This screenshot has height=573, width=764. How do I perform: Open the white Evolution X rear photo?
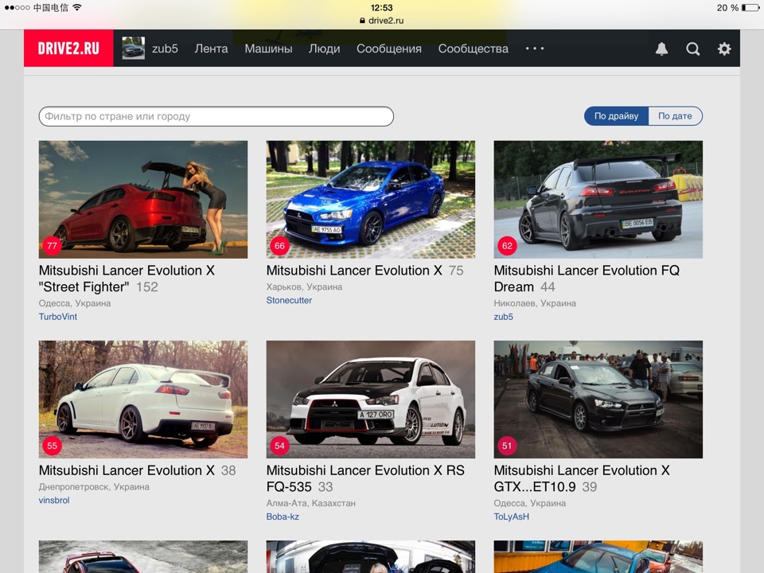coord(143,399)
